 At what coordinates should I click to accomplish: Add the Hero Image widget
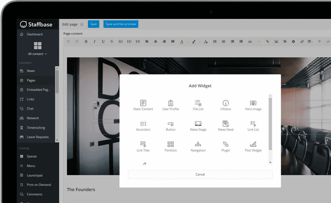click(253, 105)
